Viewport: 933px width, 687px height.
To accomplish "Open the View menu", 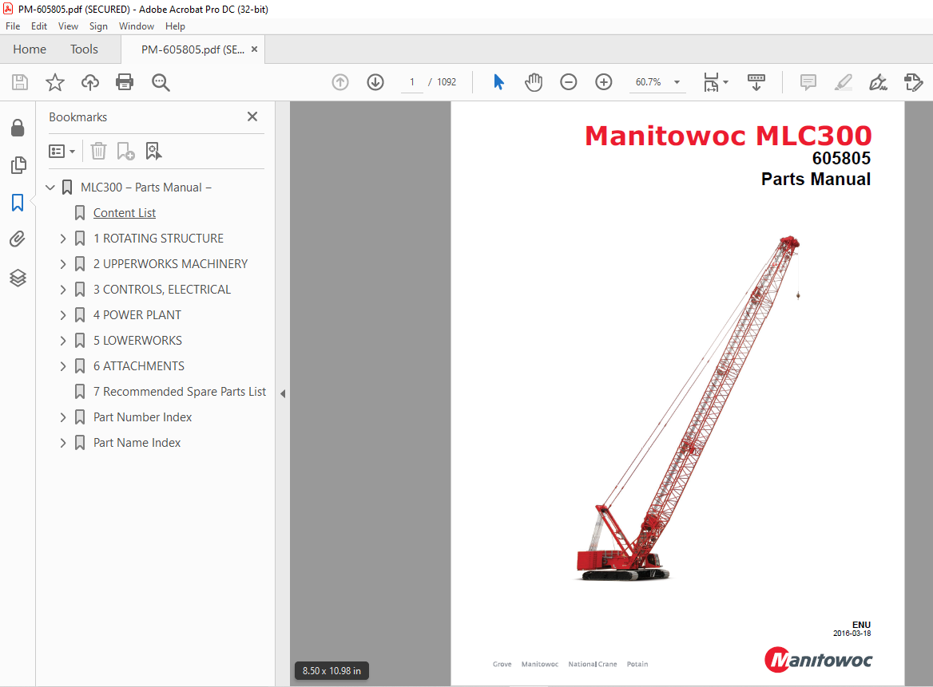I will click(68, 26).
